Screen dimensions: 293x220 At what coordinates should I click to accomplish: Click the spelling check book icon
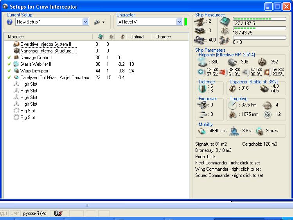pyautogui.click(x=58, y=213)
